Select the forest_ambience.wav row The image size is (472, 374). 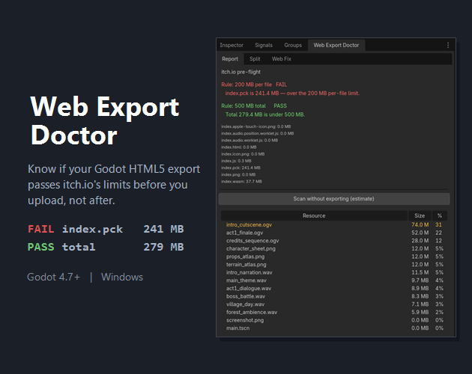click(334, 312)
